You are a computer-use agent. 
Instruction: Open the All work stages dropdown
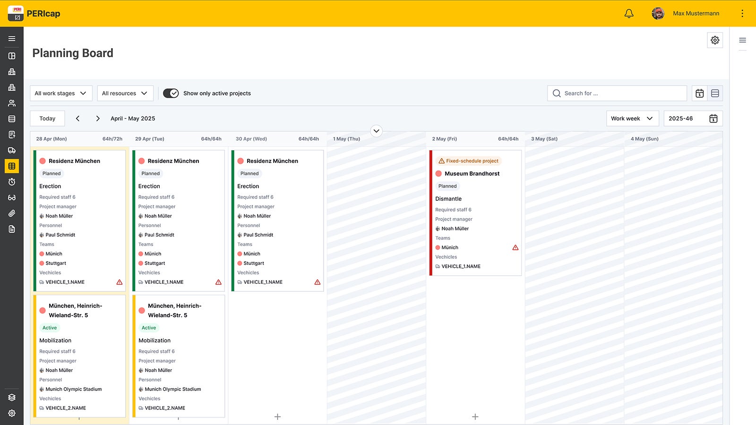[x=60, y=93]
